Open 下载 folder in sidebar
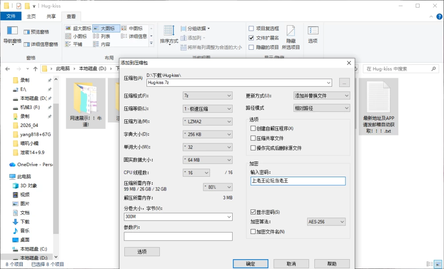 pyautogui.click(x=21, y=222)
